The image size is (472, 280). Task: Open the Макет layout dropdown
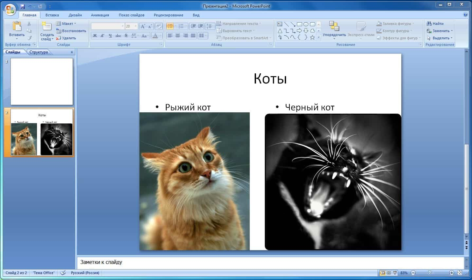coord(66,24)
